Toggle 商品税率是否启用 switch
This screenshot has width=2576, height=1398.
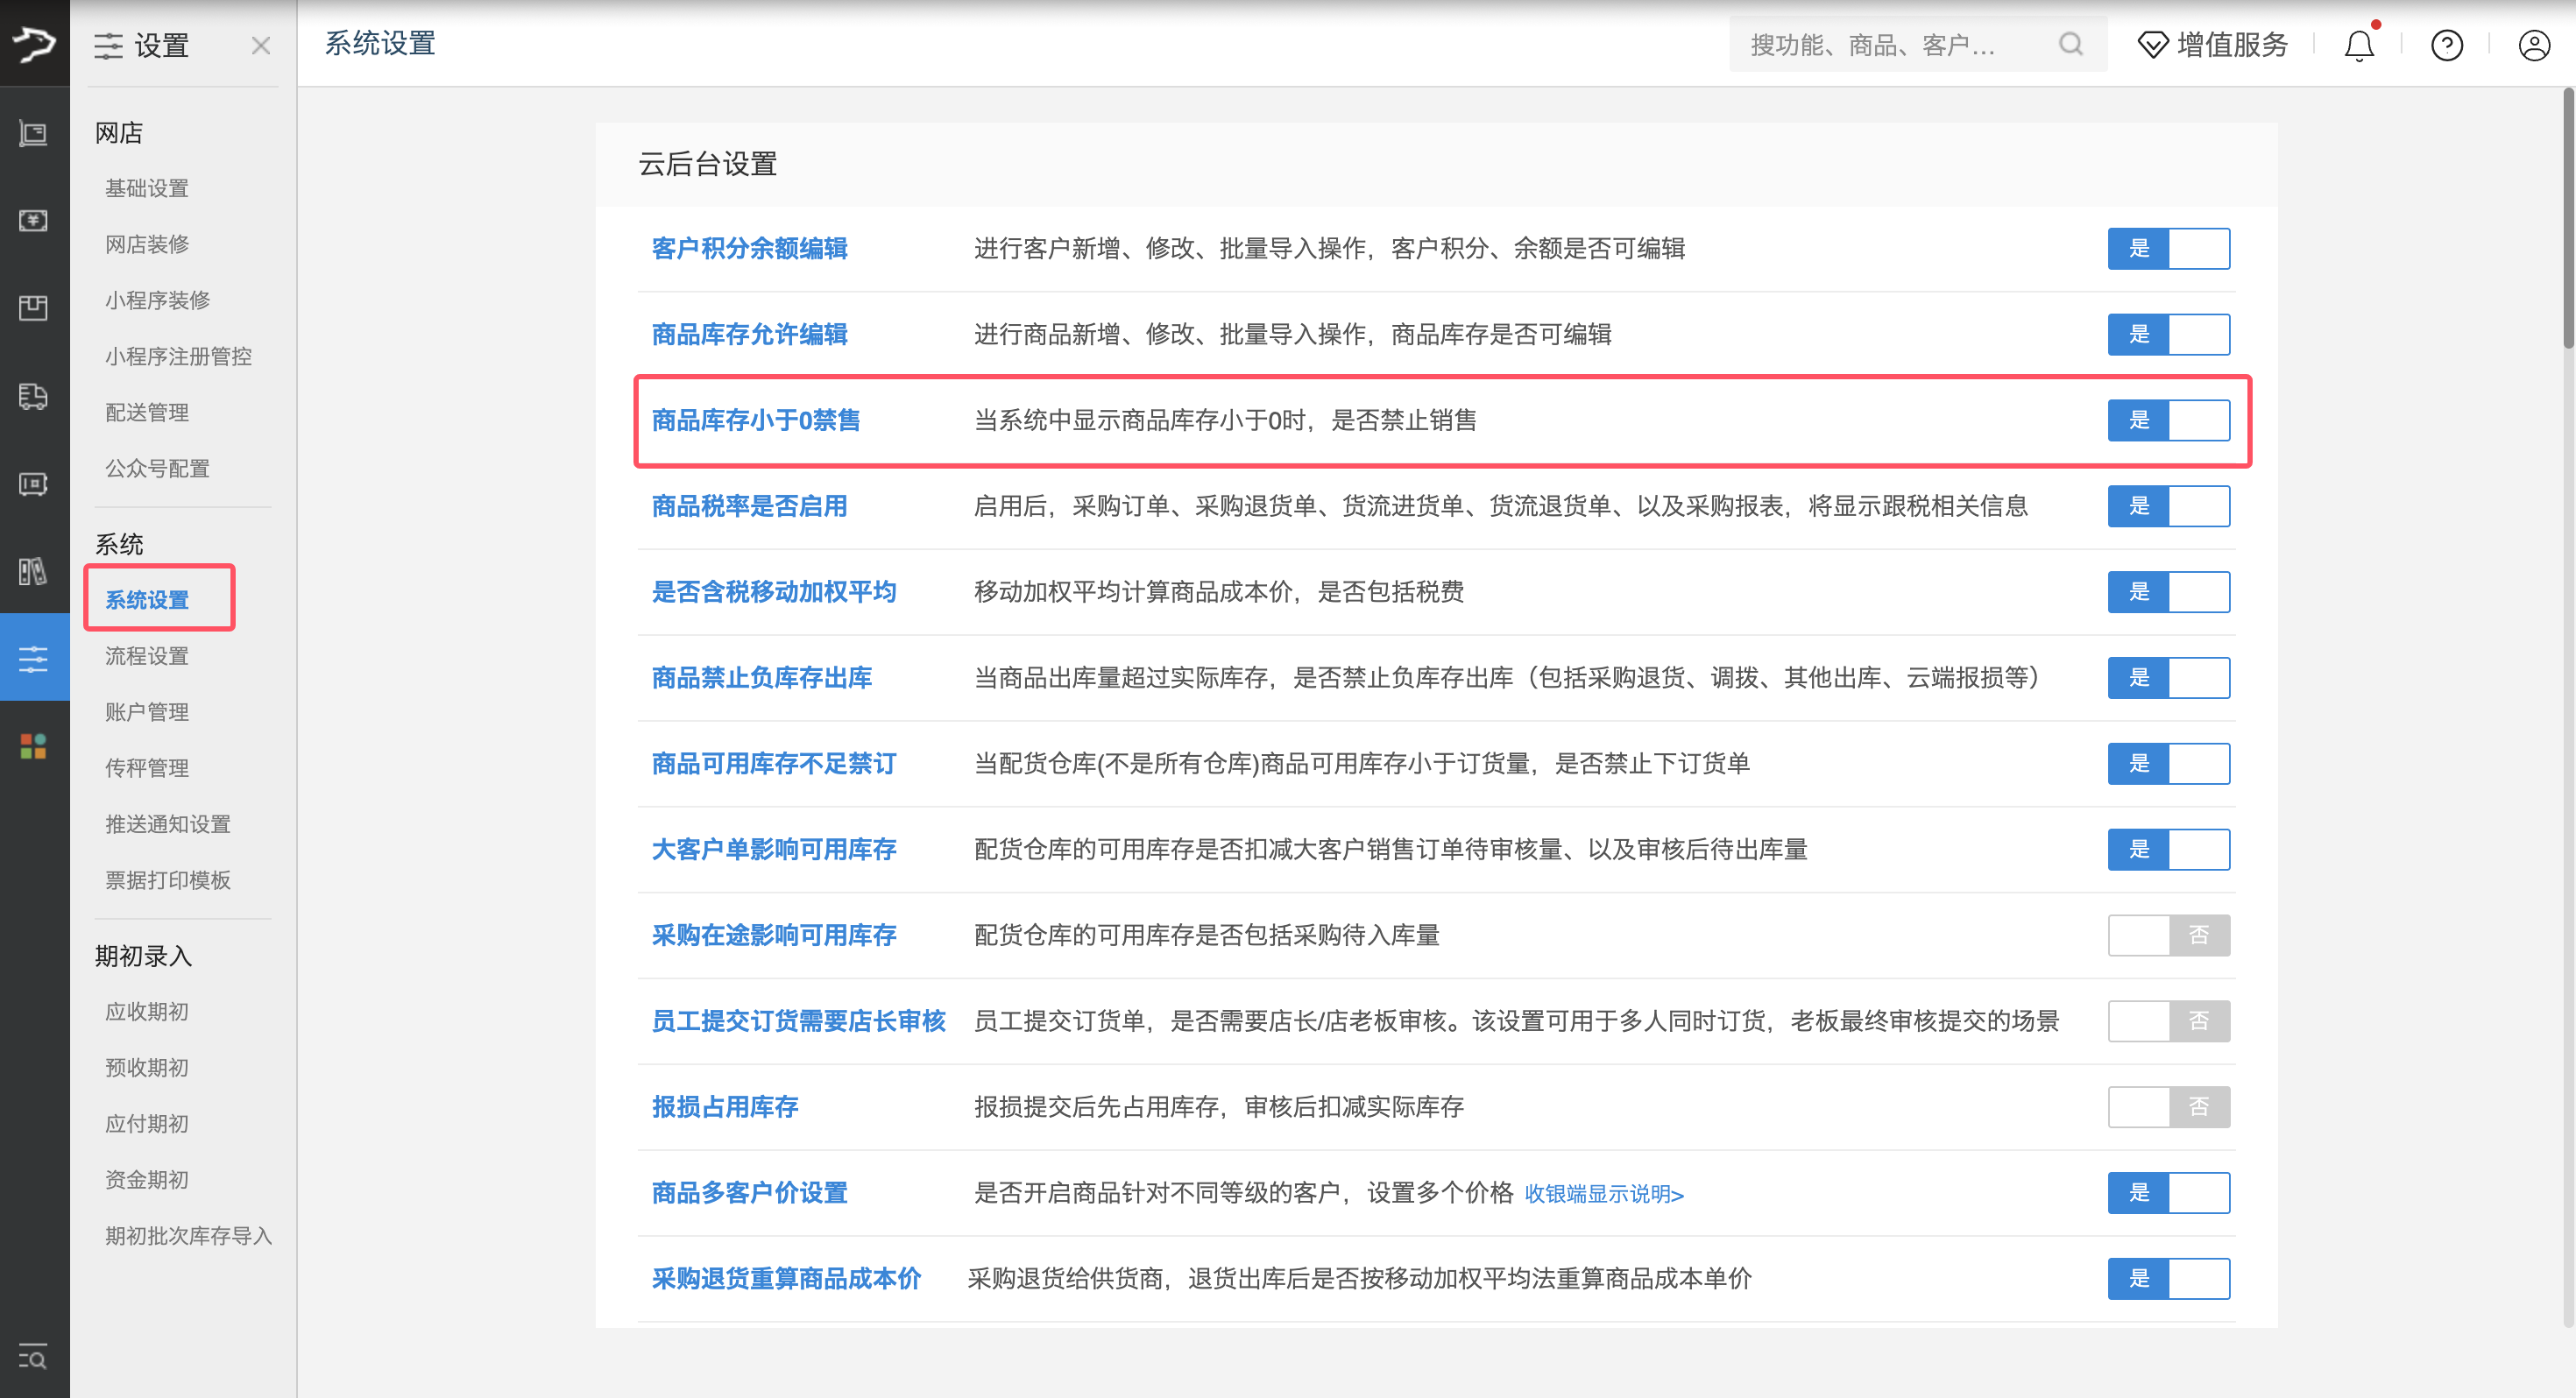point(2168,506)
